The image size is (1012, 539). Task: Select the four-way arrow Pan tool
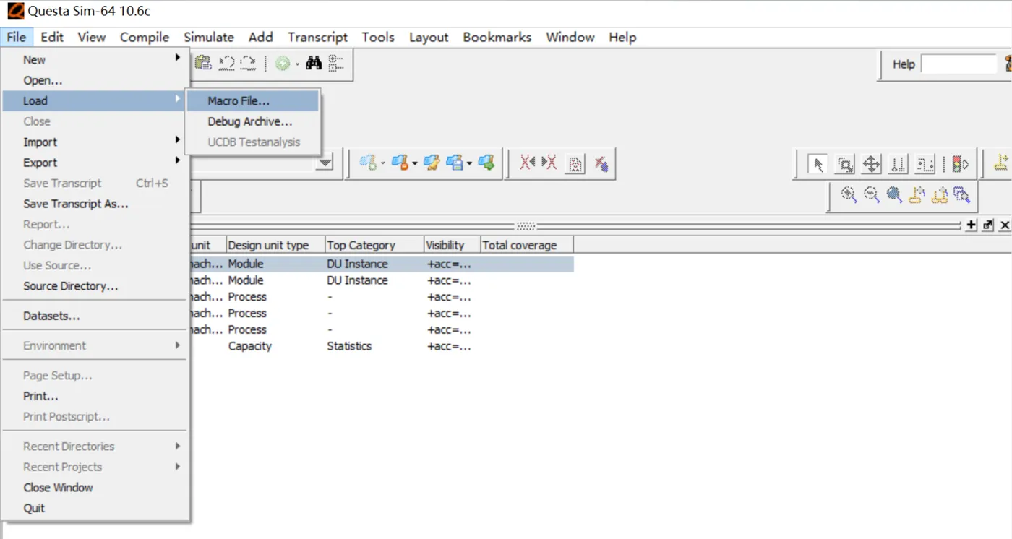[871, 165]
